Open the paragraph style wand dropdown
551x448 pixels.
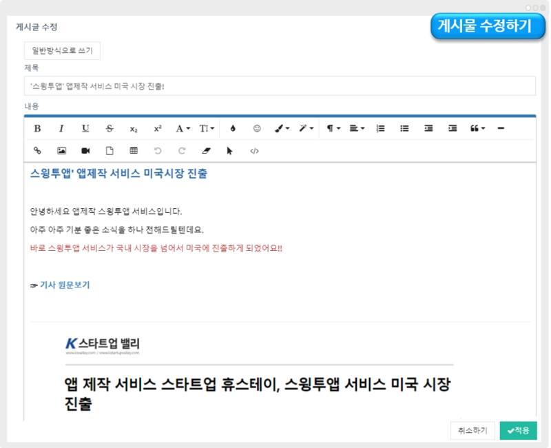point(306,128)
